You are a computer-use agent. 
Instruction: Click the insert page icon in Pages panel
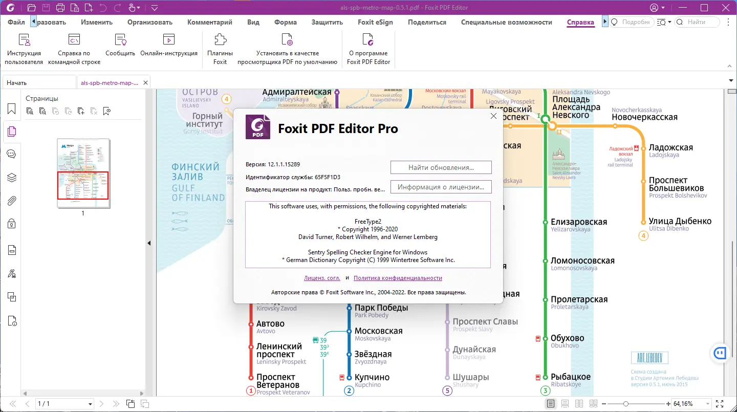tap(81, 111)
